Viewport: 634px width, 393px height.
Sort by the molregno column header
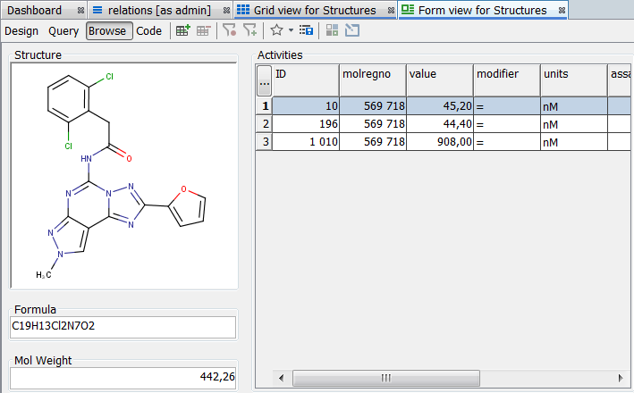pyautogui.click(x=372, y=79)
